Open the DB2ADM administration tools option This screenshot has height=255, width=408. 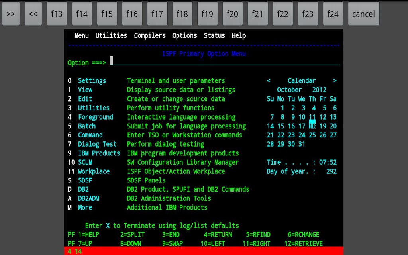coord(88,198)
